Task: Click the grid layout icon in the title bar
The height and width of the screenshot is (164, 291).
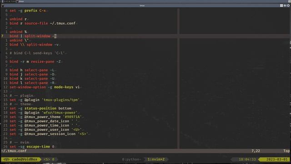Action: tap(281, 5)
